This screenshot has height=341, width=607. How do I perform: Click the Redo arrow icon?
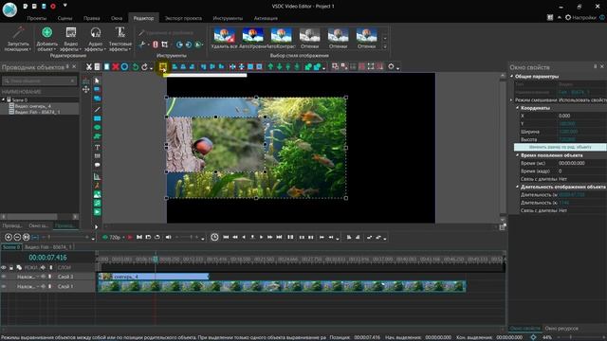point(144,67)
